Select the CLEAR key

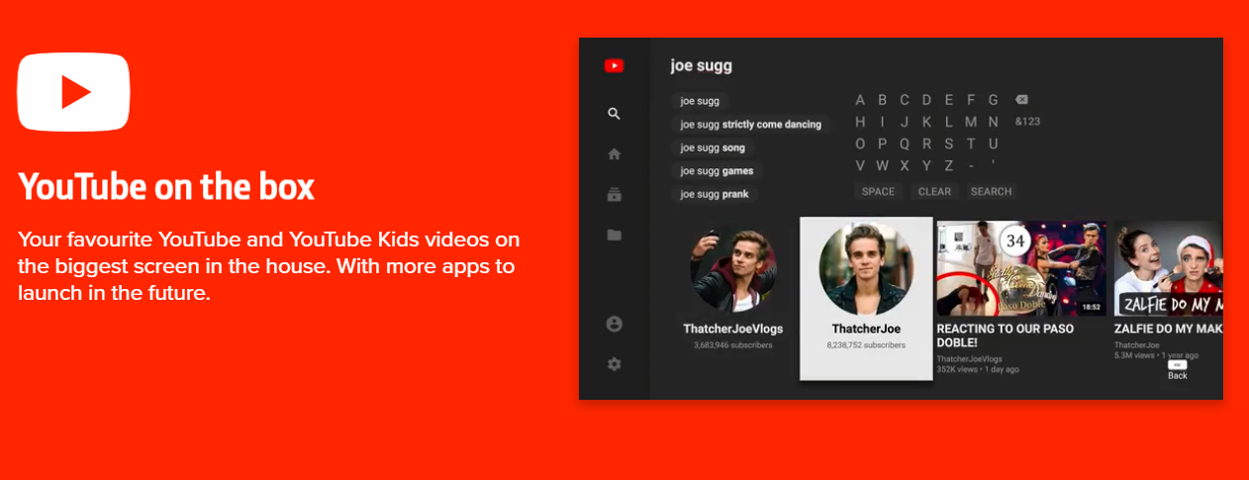[934, 192]
